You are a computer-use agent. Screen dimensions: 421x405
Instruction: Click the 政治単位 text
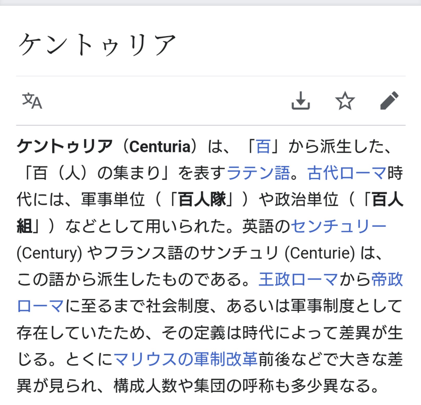(307, 200)
